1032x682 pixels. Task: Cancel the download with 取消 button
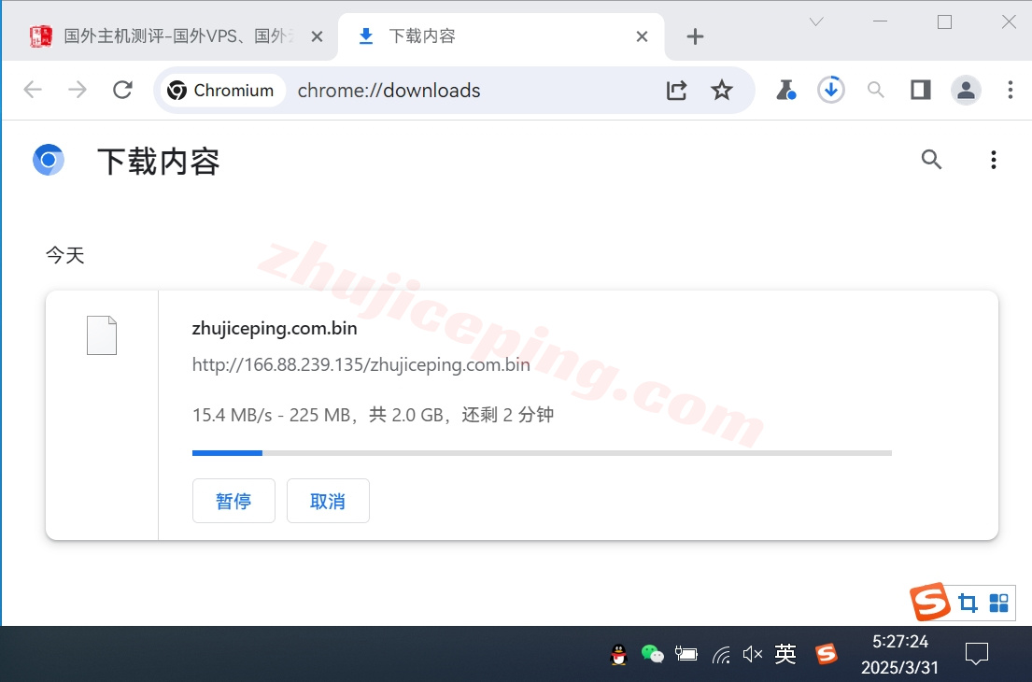pyautogui.click(x=328, y=501)
